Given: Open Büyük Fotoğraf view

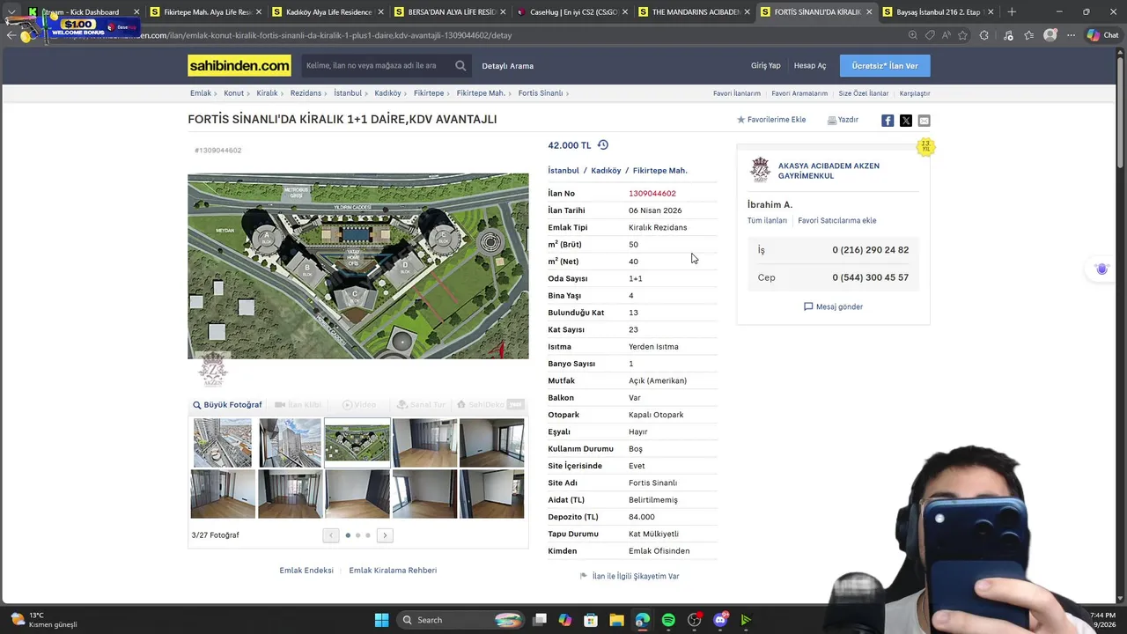Looking at the screenshot, I should tap(228, 405).
